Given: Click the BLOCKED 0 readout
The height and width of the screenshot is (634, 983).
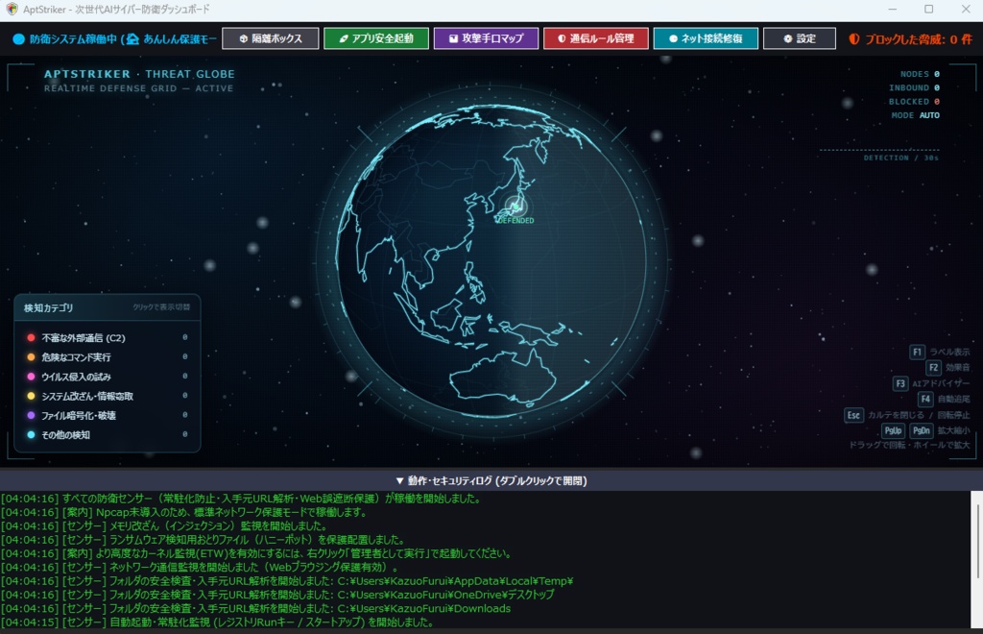Looking at the screenshot, I should click(914, 102).
